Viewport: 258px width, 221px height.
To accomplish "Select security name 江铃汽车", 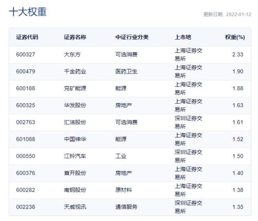I will tap(75, 156).
